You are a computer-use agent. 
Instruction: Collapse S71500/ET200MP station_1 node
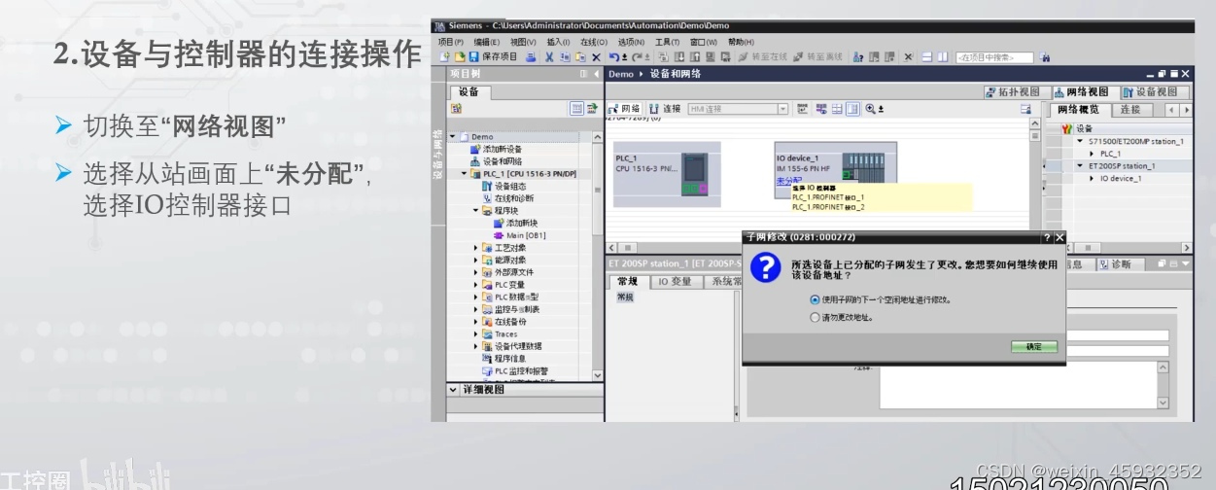(1079, 141)
